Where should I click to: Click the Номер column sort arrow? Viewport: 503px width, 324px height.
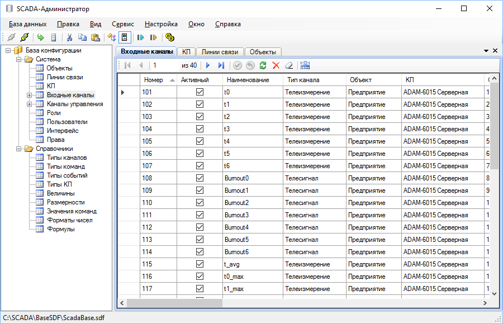pyautogui.click(x=172, y=80)
